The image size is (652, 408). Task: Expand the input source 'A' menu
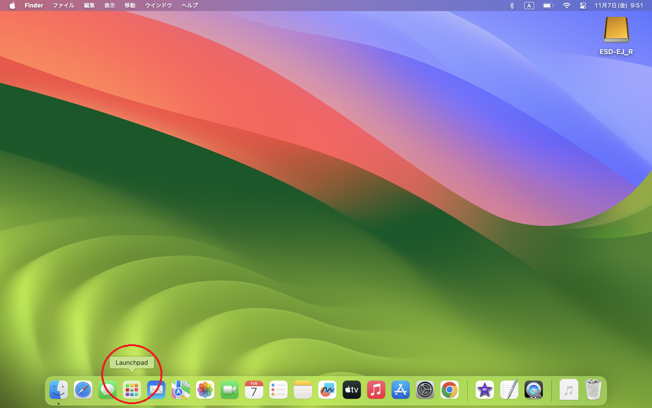coord(529,5)
